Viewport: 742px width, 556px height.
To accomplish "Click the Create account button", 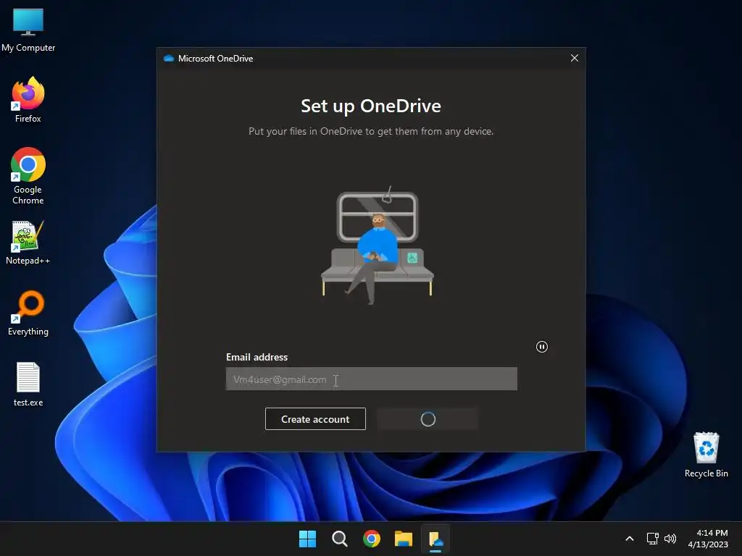I will [315, 419].
